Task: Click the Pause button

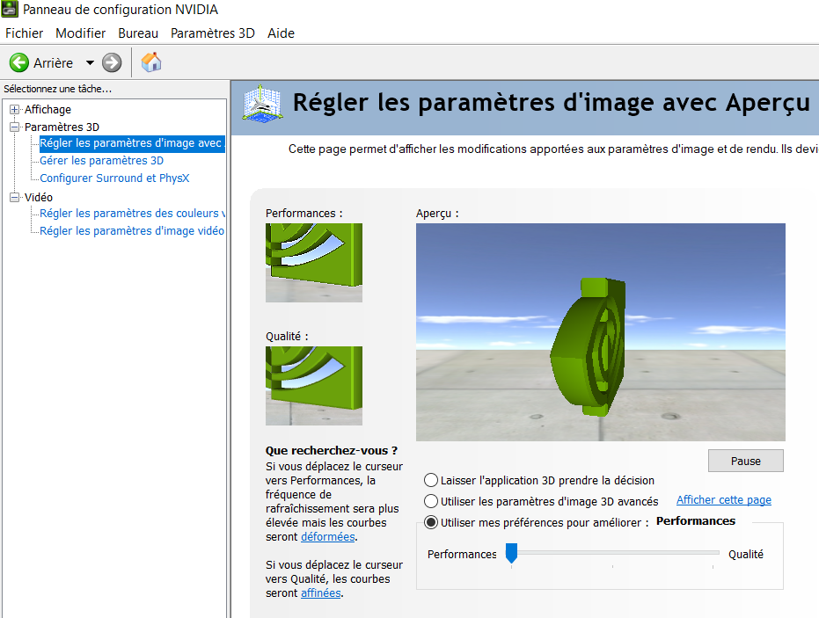Action: pyautogui.click(x=746, y=461)
